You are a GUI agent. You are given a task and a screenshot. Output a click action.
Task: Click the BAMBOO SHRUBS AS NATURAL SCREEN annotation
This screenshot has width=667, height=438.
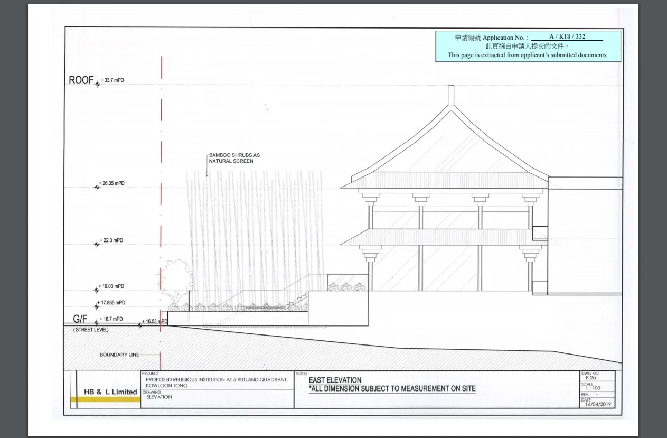pyautogui.click(x=235, y=158)
